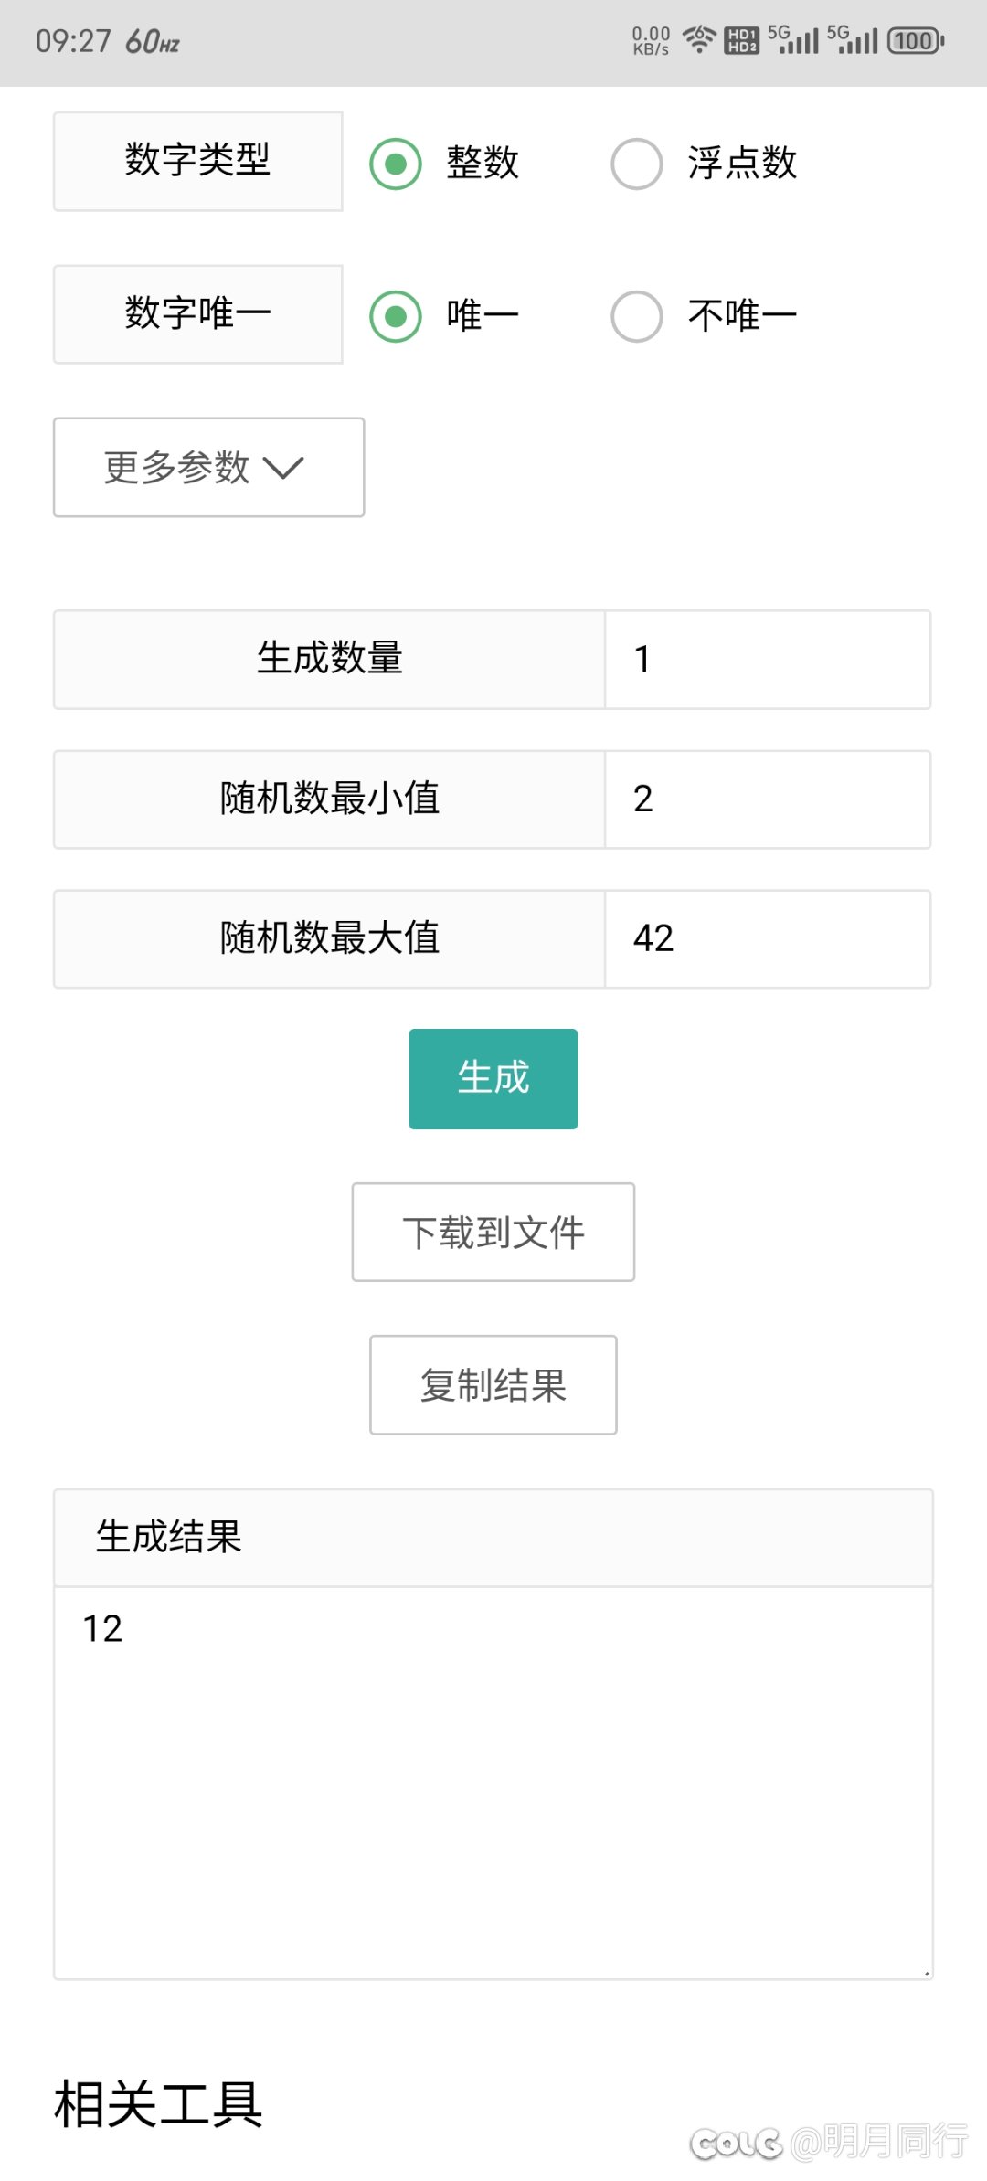The height and width of the screenshot is (2181, 987).
Task: Tap the first 5G signal icon
Action: [792, 40]
